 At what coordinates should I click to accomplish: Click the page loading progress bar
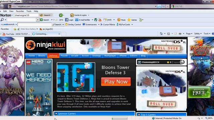click(120, 118)
